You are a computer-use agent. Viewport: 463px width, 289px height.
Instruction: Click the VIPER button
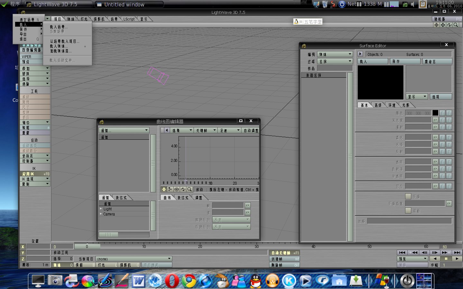pos(32,57)
